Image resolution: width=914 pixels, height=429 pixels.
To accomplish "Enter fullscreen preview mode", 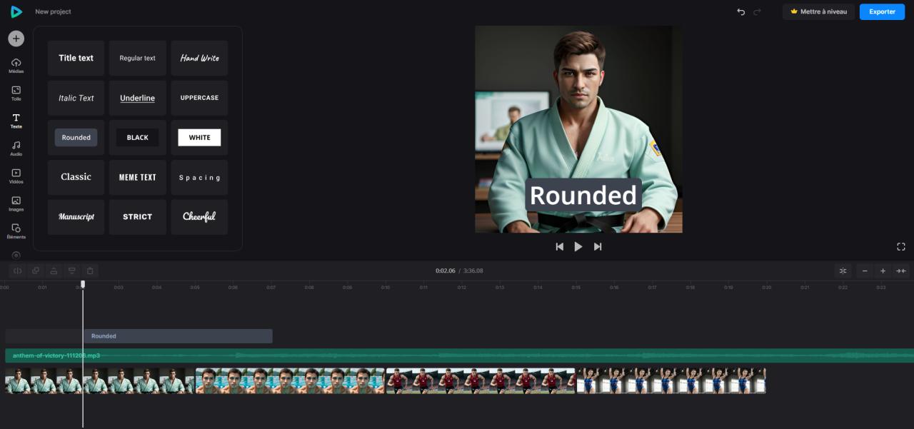I will coord(901,246).
